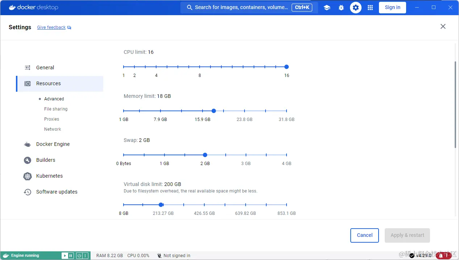Click the Give feedback link
This screenshot has height=260, width=459.
(51, 27)
